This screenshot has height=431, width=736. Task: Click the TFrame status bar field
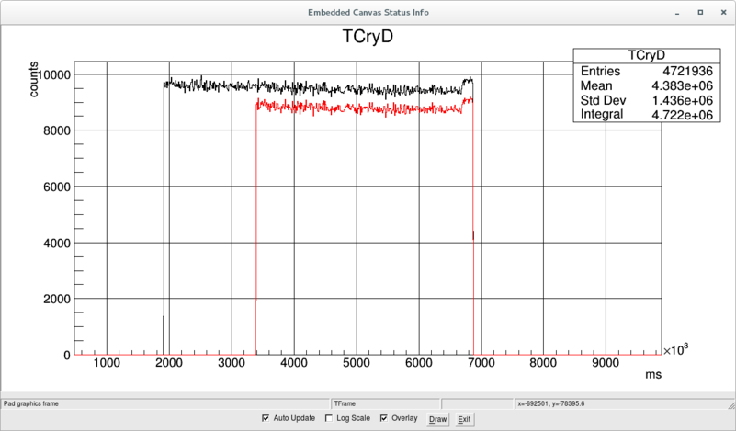click(x=385, y=403)
